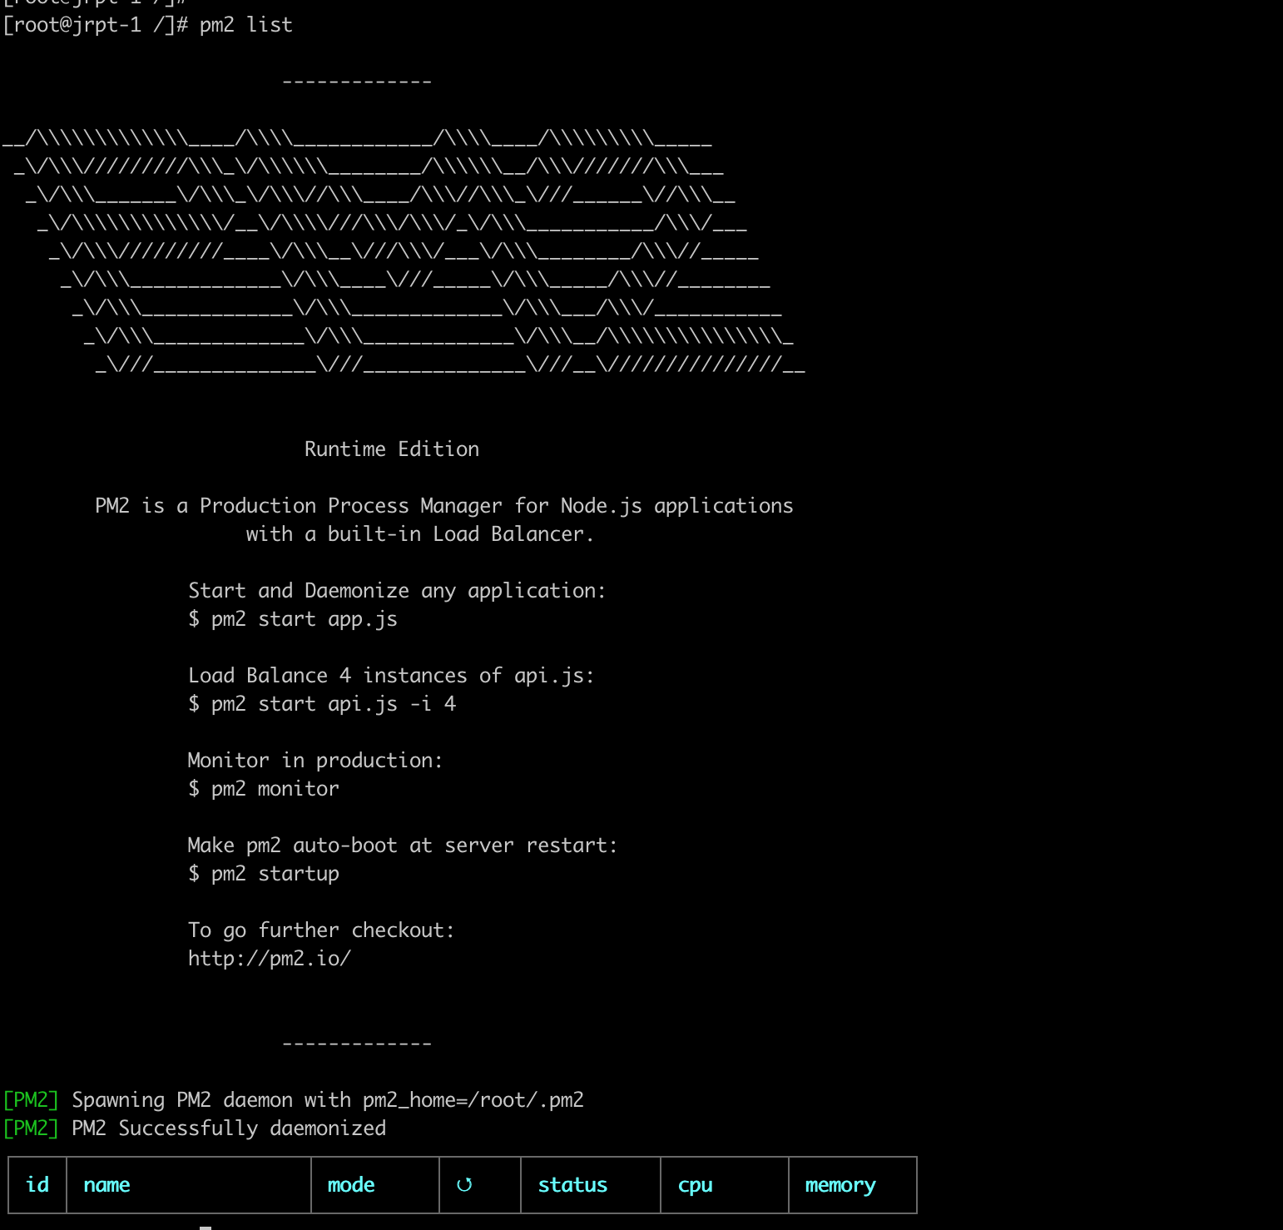The height and width of the screenshot is (1230, 1283).
Task: Click the '$ pm2 start api.js -i 4' command
Action: pos(322,704)
